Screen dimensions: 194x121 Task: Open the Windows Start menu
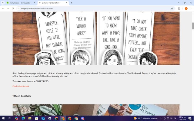(x=3, y=118)
